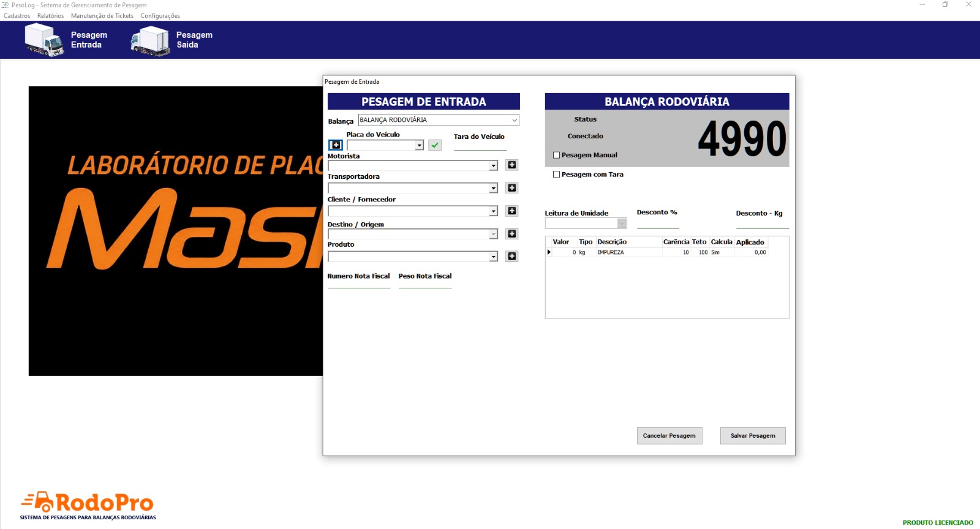980x529 pixels.
Task: Expand Cliente / Fornecedor dropdown
Action: (x=494, y=211)
